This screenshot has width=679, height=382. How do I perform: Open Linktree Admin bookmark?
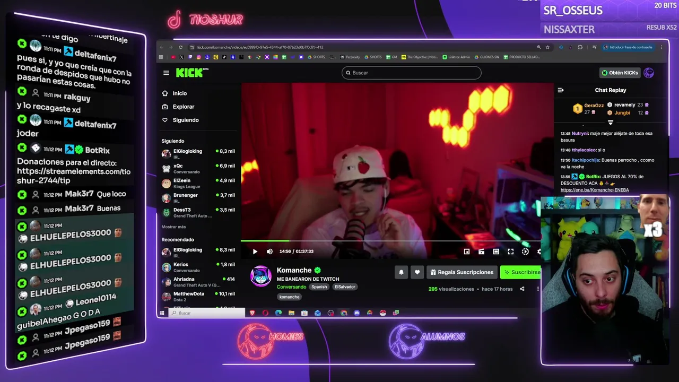(456, 57)
